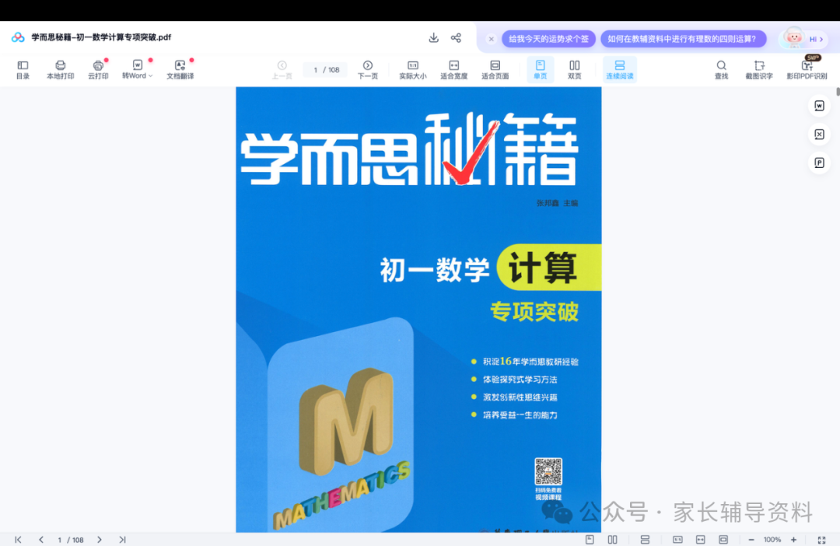Jump to last page in bottom bar

(x=122, y=540)
